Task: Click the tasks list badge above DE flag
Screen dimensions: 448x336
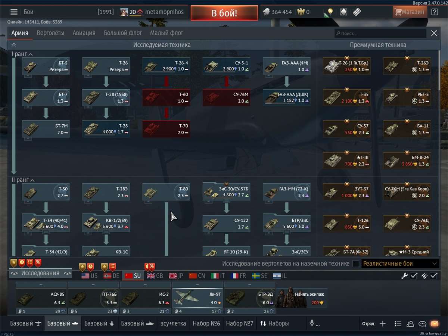Action: [x=112, y=267]
